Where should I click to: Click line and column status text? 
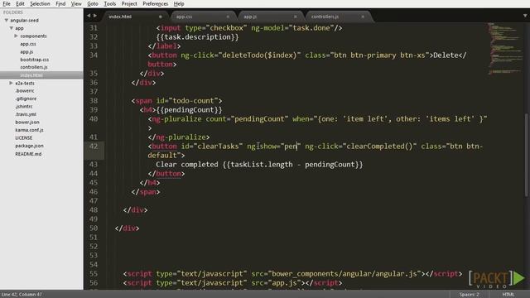pyautogui.click(x=22, y=295)
